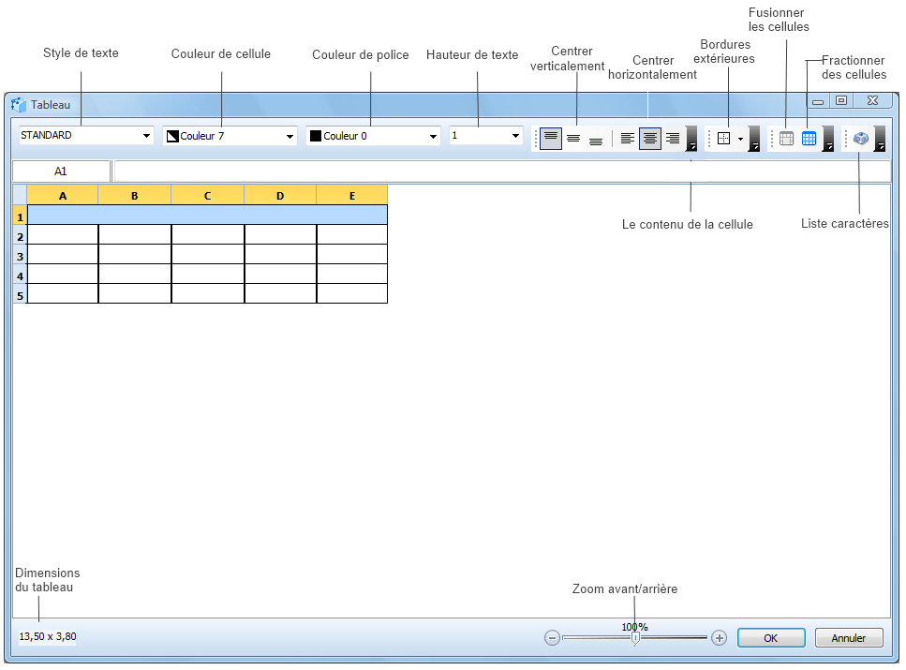Toggle the center horizontally button
Image resolution: width=906 pixels, height=670 pixels.
point(650,139)
